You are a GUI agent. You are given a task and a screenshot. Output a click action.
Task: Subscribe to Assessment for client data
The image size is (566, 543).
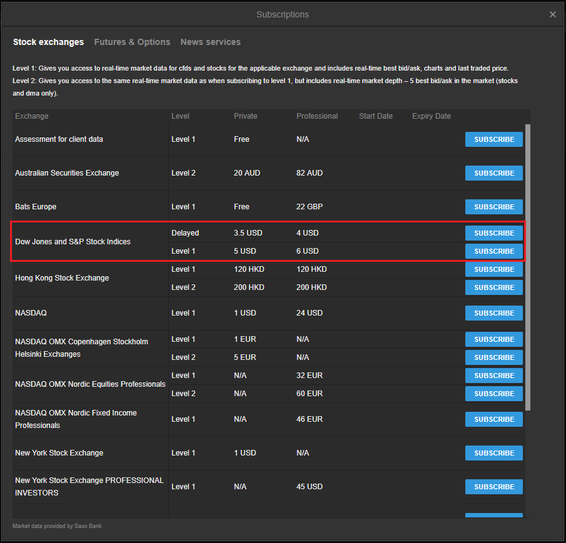[x=494, y=139]
